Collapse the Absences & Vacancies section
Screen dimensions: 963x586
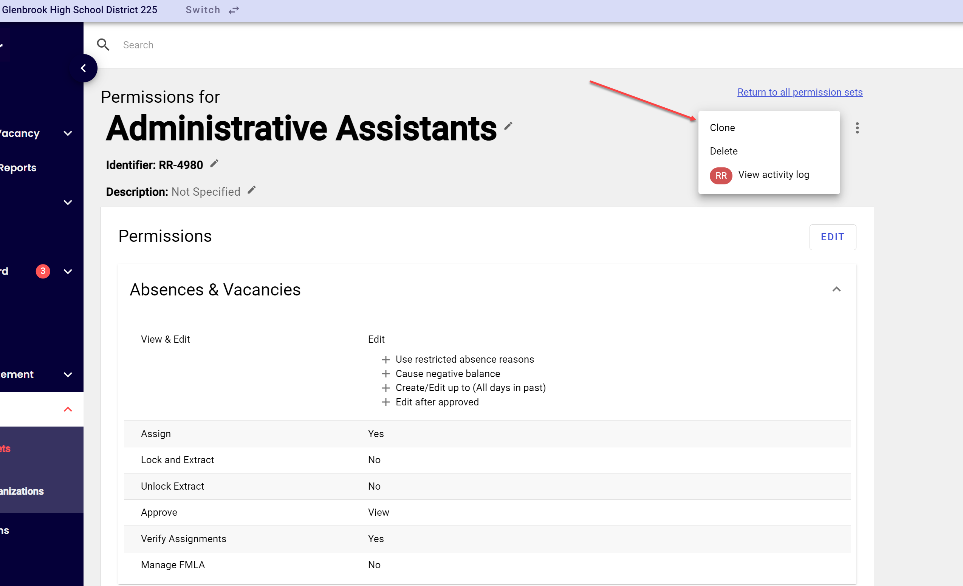point(836,289)
